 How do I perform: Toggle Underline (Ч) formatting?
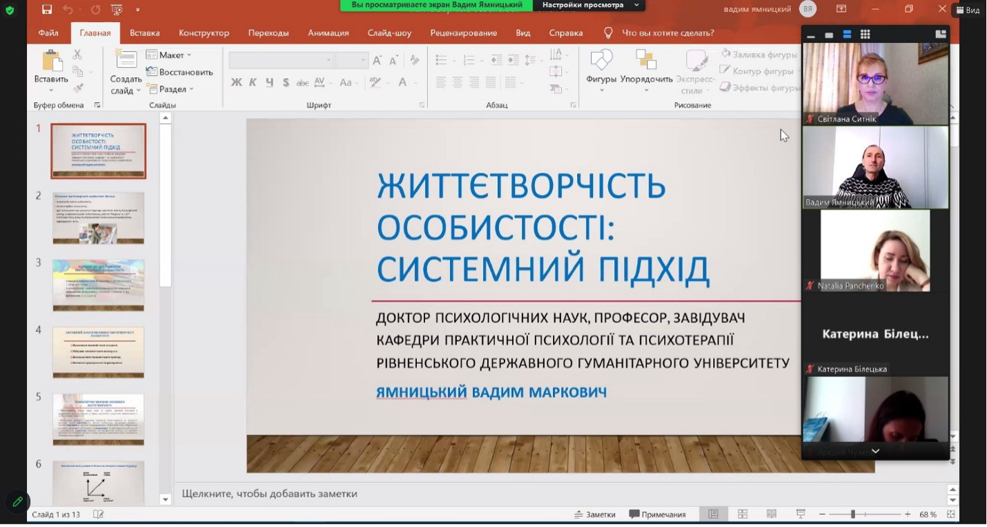coord(269,82)
